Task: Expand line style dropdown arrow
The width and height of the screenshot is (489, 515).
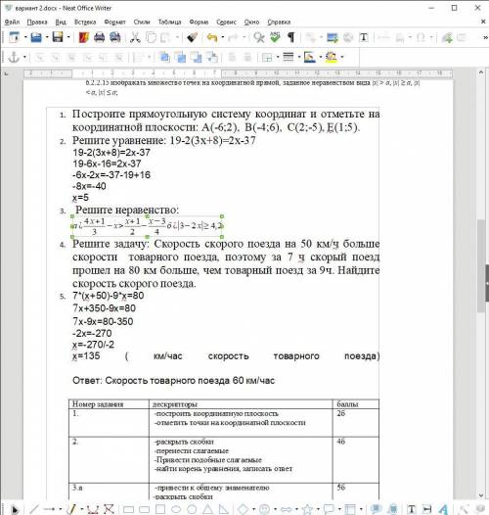Action: [299, 57]
